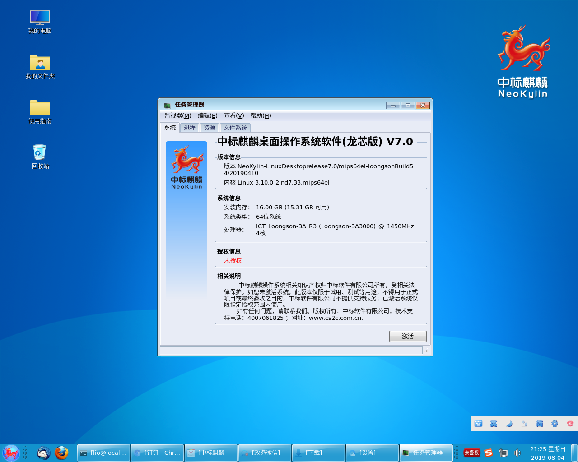Close the 任务管理器 window
This screenshot has width=578, height=462.
(x=423, y=105)
